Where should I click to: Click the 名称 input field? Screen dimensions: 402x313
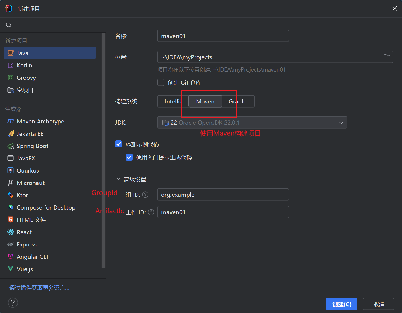(x=223, y=36)
